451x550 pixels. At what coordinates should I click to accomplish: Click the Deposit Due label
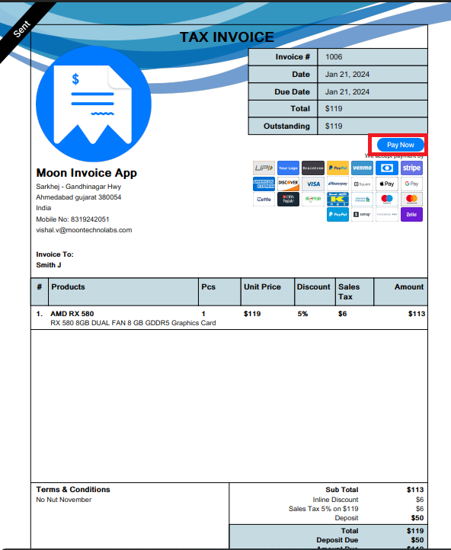pos(337,540)
